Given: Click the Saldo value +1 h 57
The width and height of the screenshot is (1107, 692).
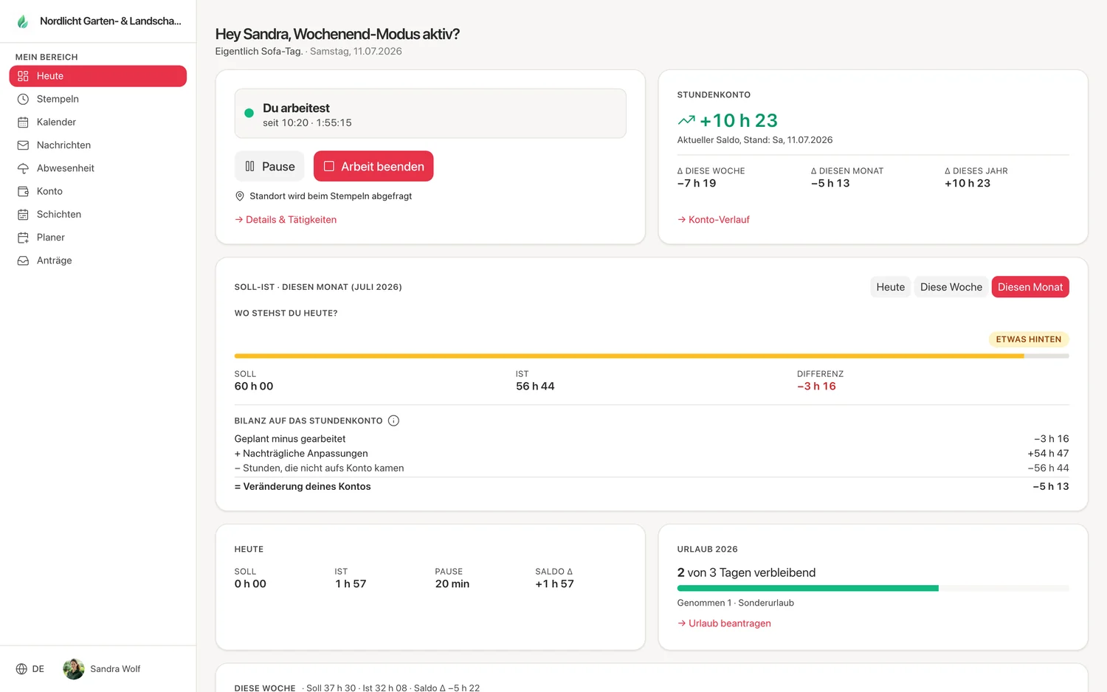Looking at the screenshot, I should [x=554, y=584].
